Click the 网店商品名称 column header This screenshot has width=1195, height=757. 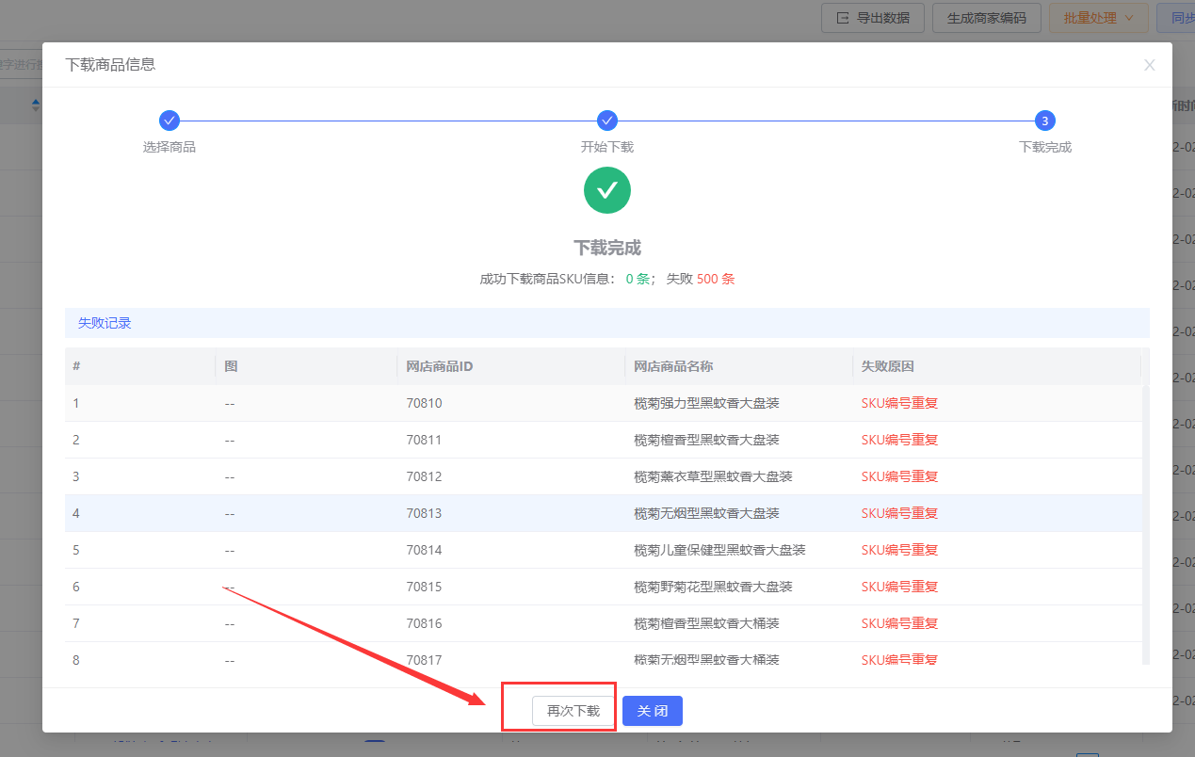pyautogui.click(x=673, y=366)
